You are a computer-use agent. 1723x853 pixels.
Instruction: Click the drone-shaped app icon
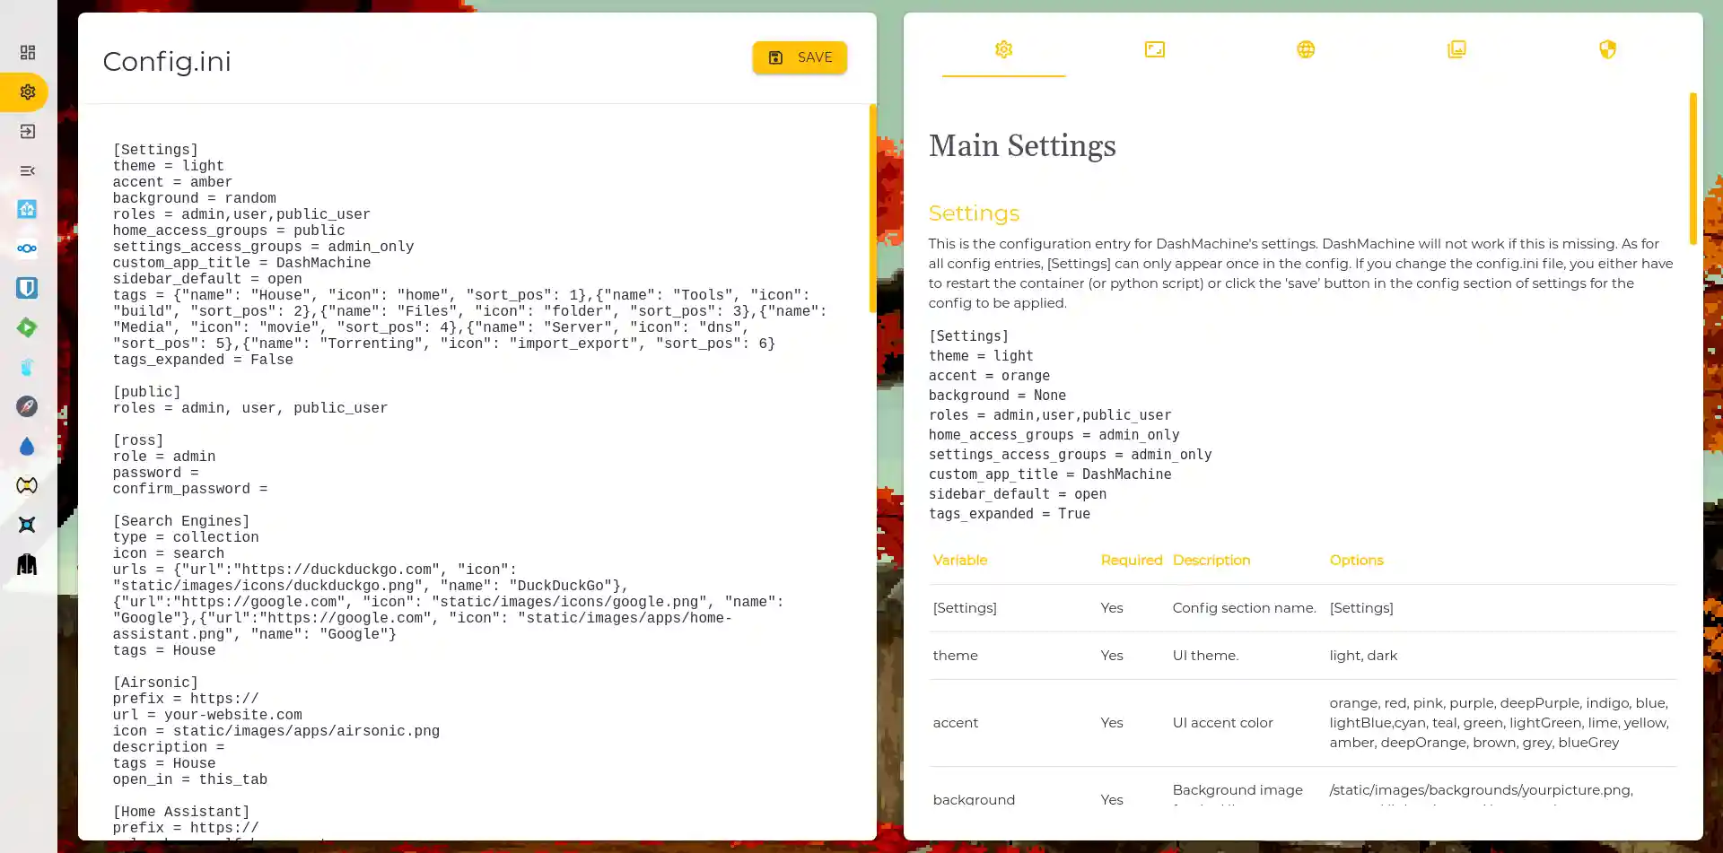point(27,525)
